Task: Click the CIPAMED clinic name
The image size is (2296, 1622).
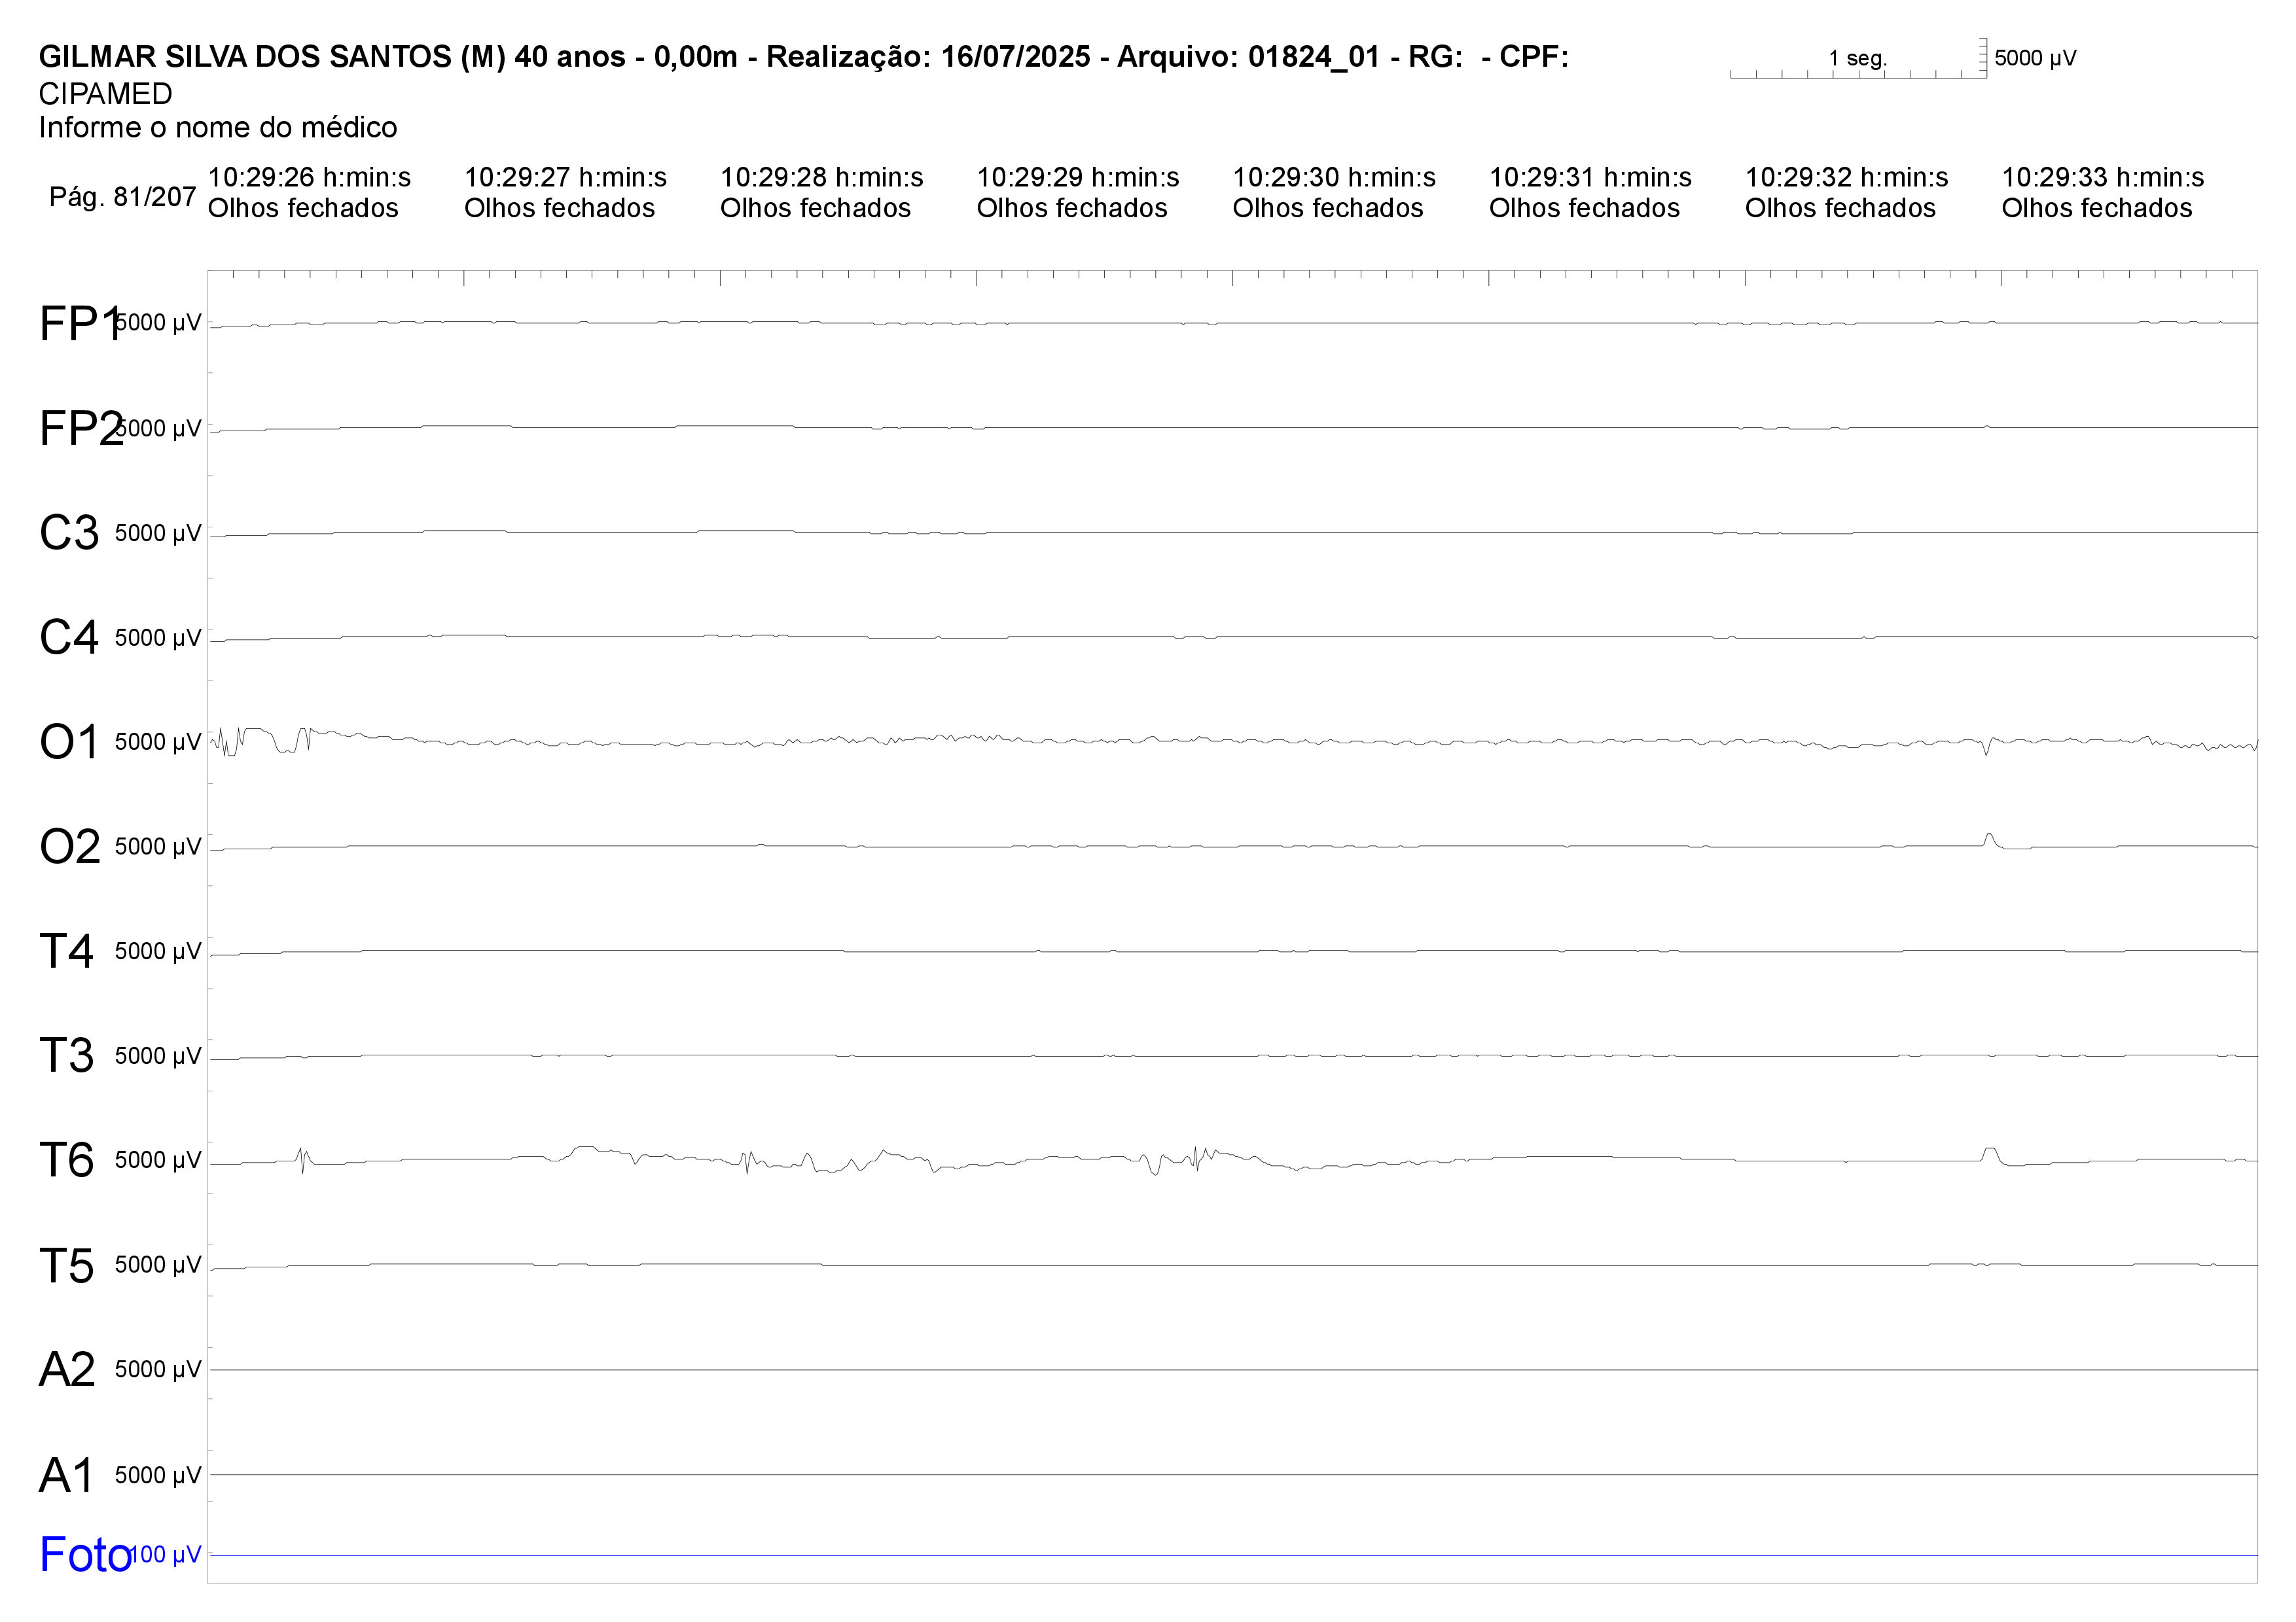Action: 105,94
